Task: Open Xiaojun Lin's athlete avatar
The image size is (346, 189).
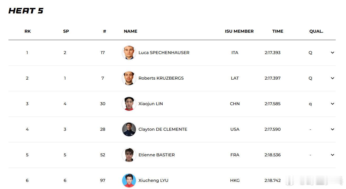Action: (x=129, y=104)
